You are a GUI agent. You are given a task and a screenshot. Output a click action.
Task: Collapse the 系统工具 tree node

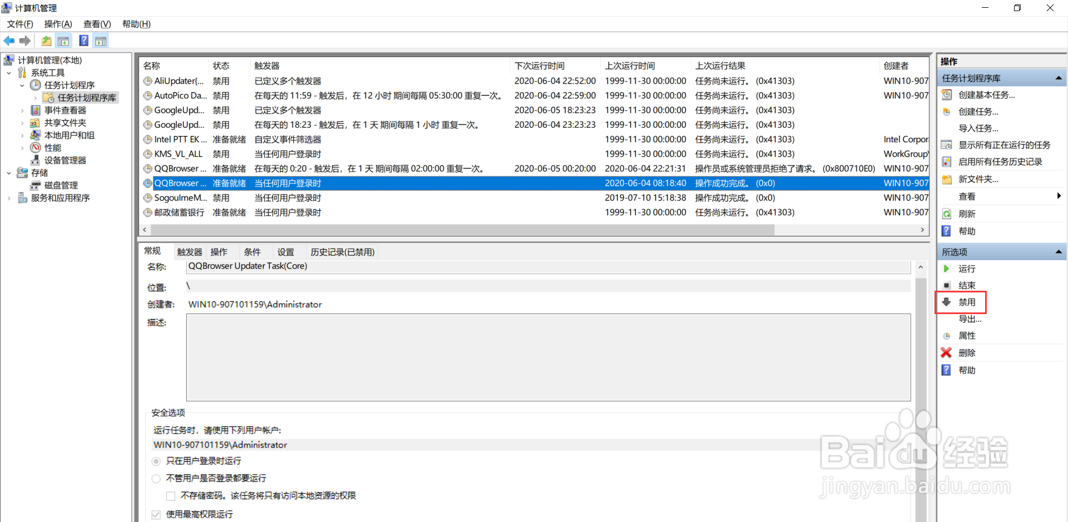9,73
